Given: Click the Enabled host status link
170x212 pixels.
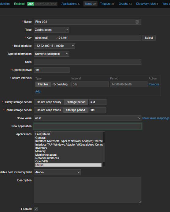Looking at the screenshot, I should 19,4.
